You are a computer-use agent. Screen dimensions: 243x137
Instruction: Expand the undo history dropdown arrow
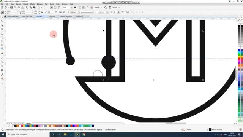coord(41,8)
